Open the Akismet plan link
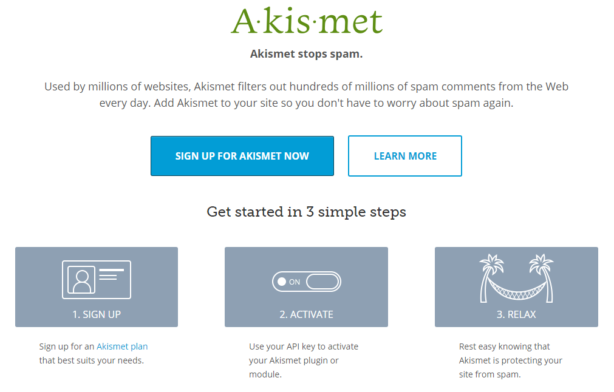This screenshot has height=392, width=614. (122, 346)
